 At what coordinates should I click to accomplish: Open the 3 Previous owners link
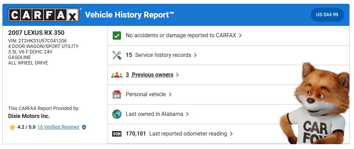(149, 75)
